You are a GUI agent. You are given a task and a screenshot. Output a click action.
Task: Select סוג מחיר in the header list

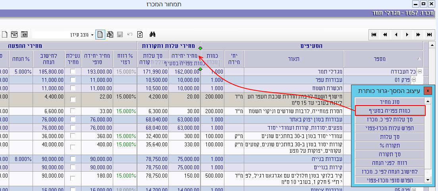(389, 102)
